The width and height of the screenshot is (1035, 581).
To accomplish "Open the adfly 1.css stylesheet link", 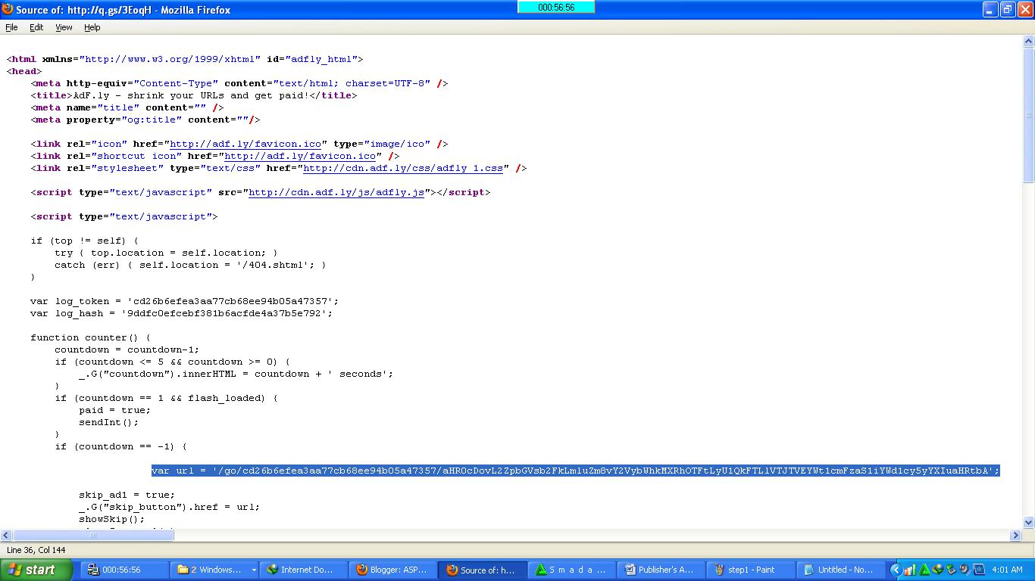I will 403,168.
